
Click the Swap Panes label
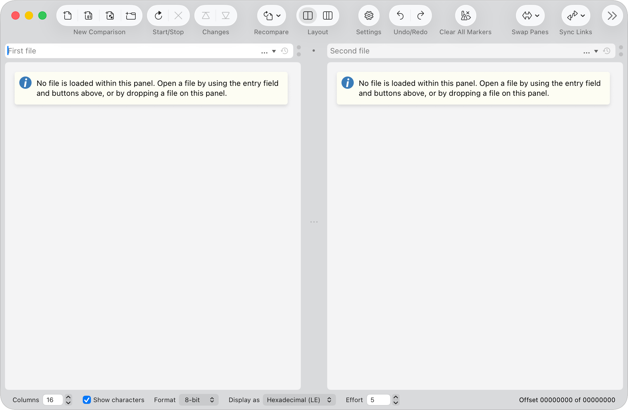tap(530, 32)
